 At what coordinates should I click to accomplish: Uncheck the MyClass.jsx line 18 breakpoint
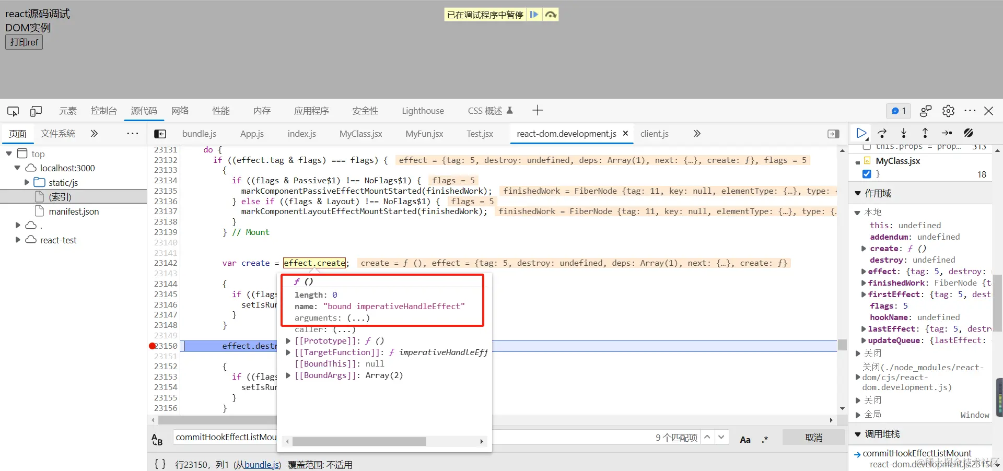pos(867,174)
